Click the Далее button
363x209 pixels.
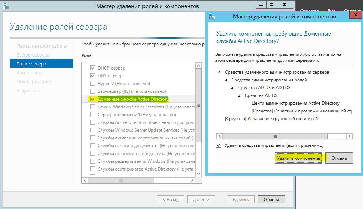[201, 199]
